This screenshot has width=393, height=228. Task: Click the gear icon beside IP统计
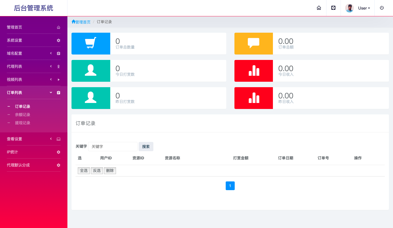click(x=58, y=152)
